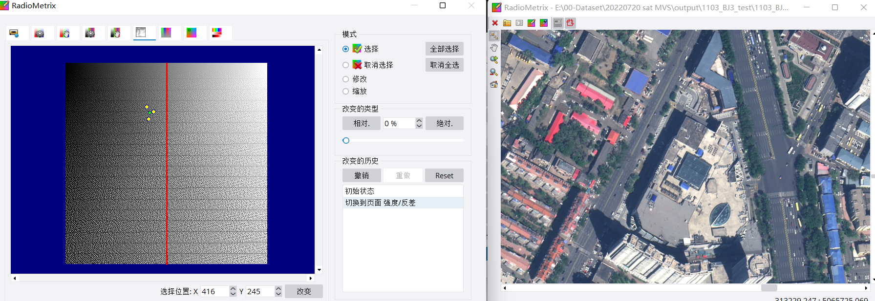Image resolution: width=875 pixels, height=301 pixels.
Task: Open the grayscale-RGB gear settings tab
Action: (x=90, y=33)
